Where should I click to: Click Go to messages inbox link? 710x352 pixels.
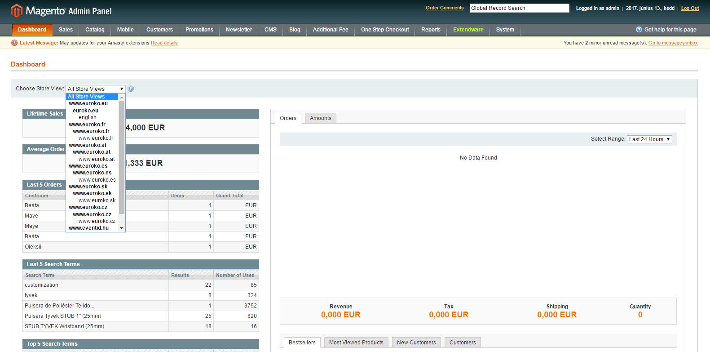point(673,43)
